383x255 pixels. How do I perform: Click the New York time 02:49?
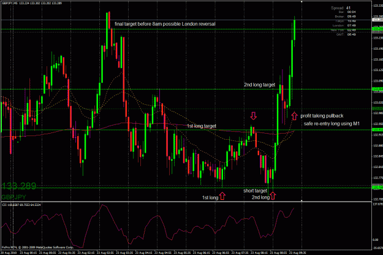[x=351, y=30]
